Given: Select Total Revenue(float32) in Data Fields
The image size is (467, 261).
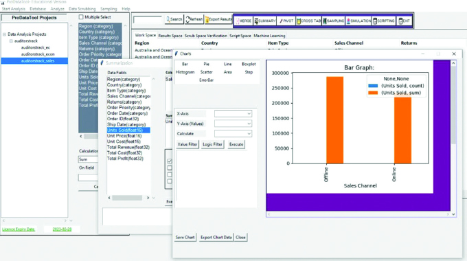Looking at the screenshot, I should [x=128, y=147].
